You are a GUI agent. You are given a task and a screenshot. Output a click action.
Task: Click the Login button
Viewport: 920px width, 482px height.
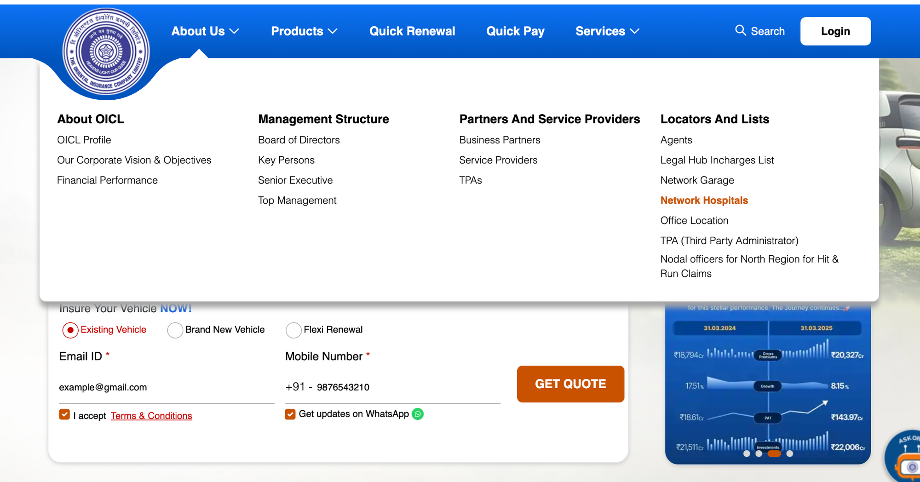coord(835,31)
